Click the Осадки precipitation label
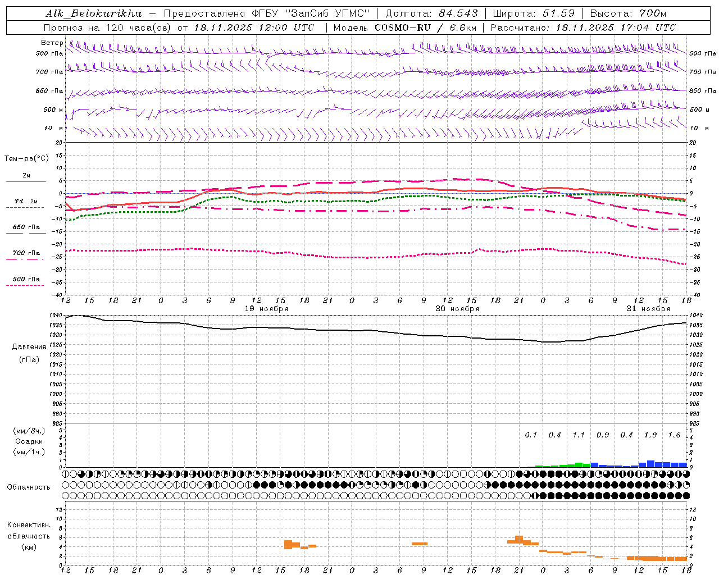 29,441
